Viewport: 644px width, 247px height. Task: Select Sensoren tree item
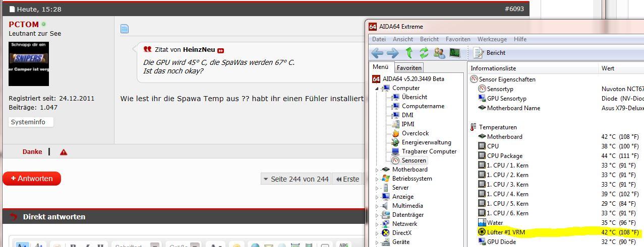pyautogui.click(x=409, y=160)
